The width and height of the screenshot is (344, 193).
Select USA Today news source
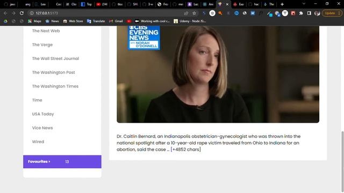click(43, 114)
